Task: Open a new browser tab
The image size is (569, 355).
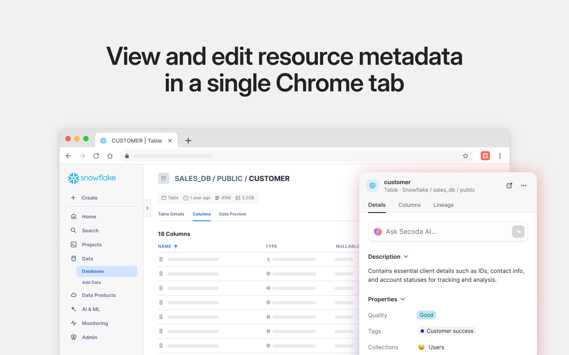Action: 188,141
